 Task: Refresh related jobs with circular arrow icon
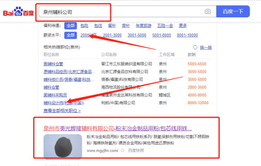[195, 47]
